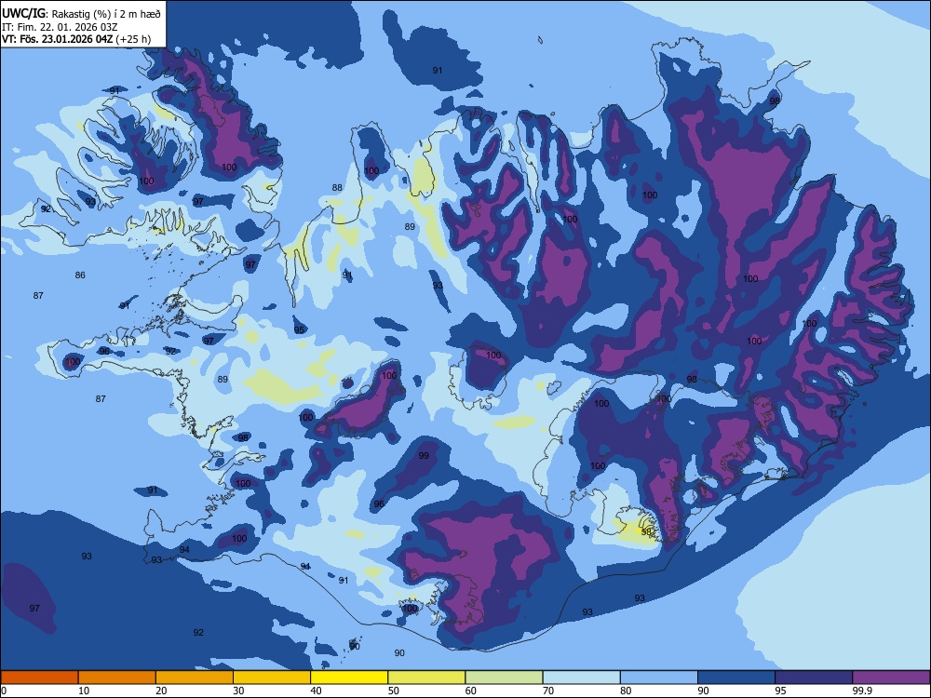The height and width of the screenshot is (698, 931).
Task: Click the bright yellow 40–50 legend swatch
Action: (x=349, y=678)
